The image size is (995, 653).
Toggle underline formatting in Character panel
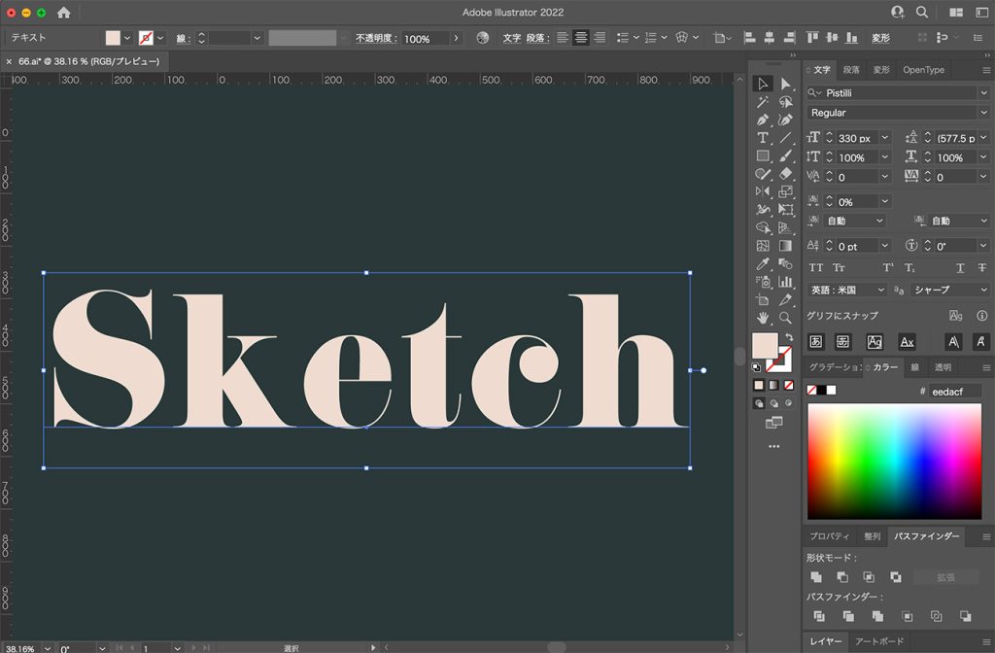pos(960,267)
